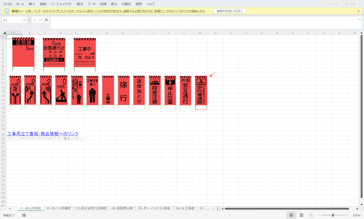Screen dimensions: 364x219
Task: Select the 停止位置 sign image
Action: [170, 93]
